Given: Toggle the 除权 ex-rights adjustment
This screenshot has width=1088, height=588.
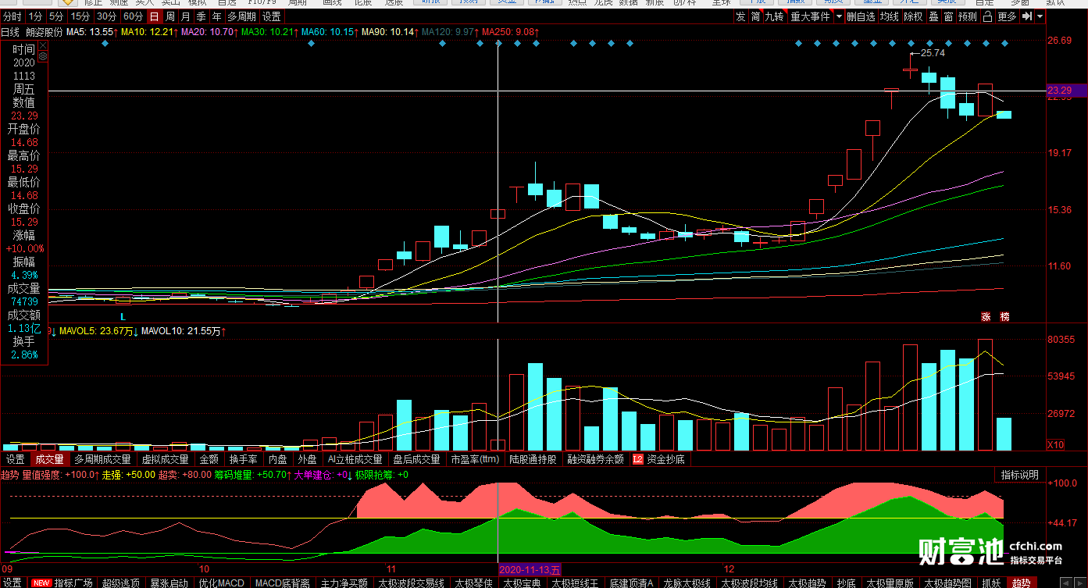Looking at the screenshot, I should [913, 16].
